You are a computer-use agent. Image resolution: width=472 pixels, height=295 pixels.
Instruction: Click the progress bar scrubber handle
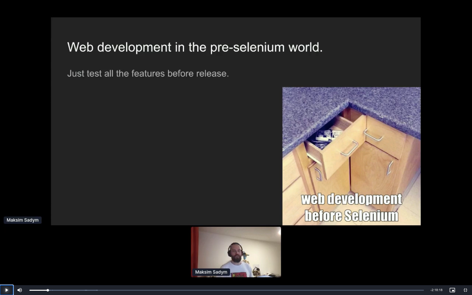coord(48,290)
